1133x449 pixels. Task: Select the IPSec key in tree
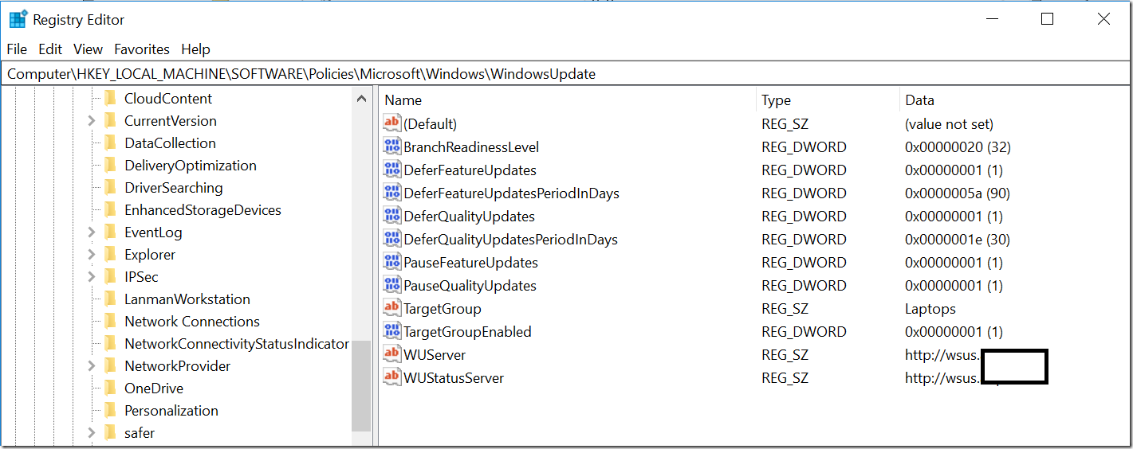coord(141,277)
